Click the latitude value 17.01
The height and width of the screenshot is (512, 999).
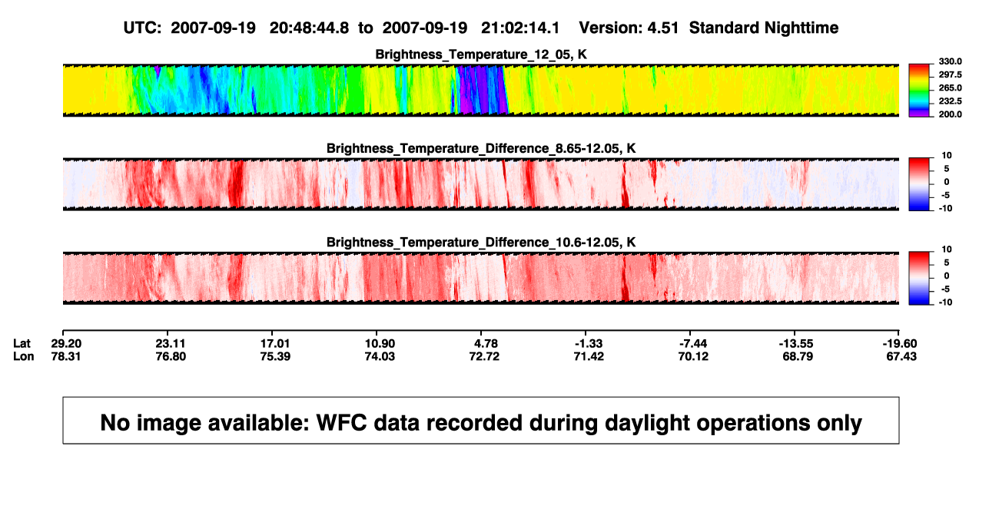point(274,342)
